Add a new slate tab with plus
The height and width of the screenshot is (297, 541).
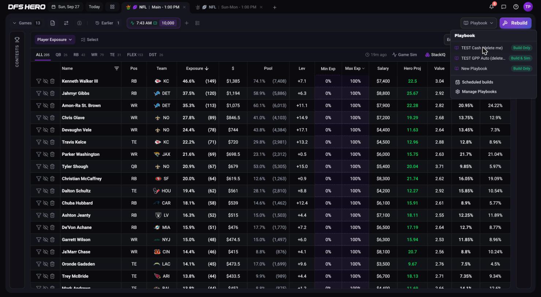tap(274, 7)
